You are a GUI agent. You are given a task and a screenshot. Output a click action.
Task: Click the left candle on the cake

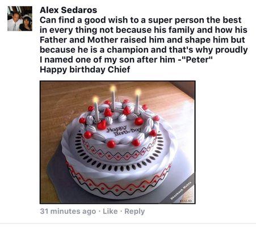coord(96,110)
